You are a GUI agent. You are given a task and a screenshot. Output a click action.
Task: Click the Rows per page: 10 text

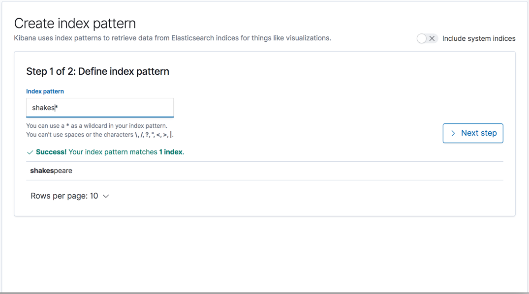pos(65,196)
